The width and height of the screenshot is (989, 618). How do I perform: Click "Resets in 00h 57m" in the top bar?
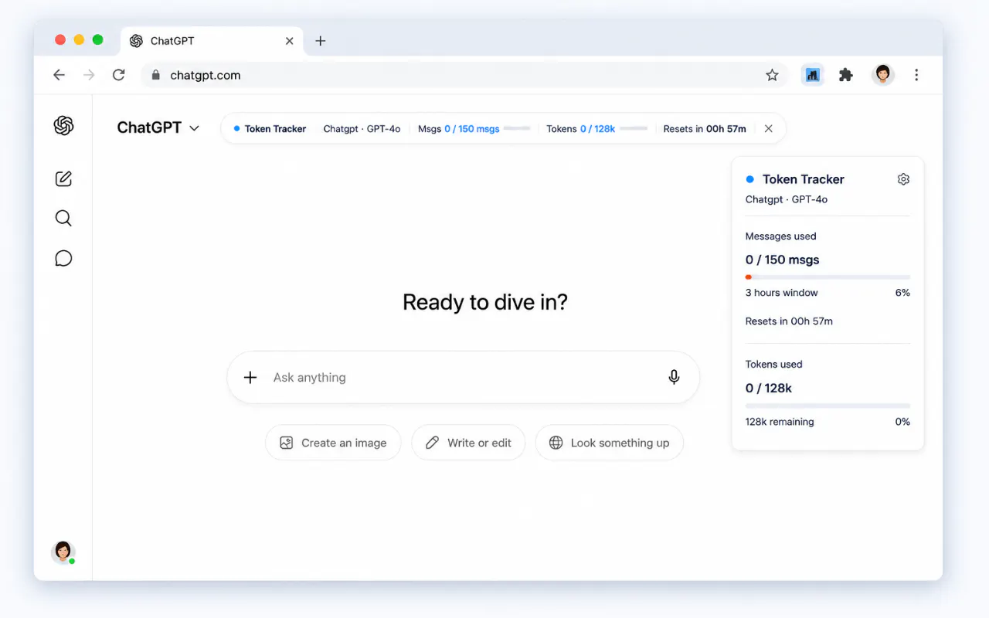(705, 129)
